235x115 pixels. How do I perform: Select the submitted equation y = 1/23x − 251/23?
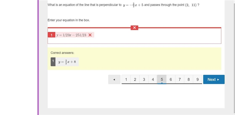tap(71, 35)
